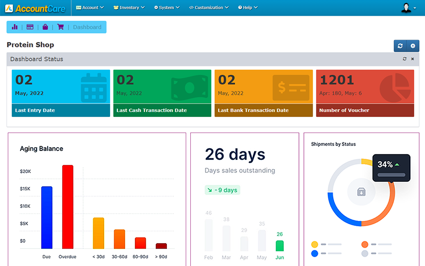Expand the Inventory menu

[129, 8]
